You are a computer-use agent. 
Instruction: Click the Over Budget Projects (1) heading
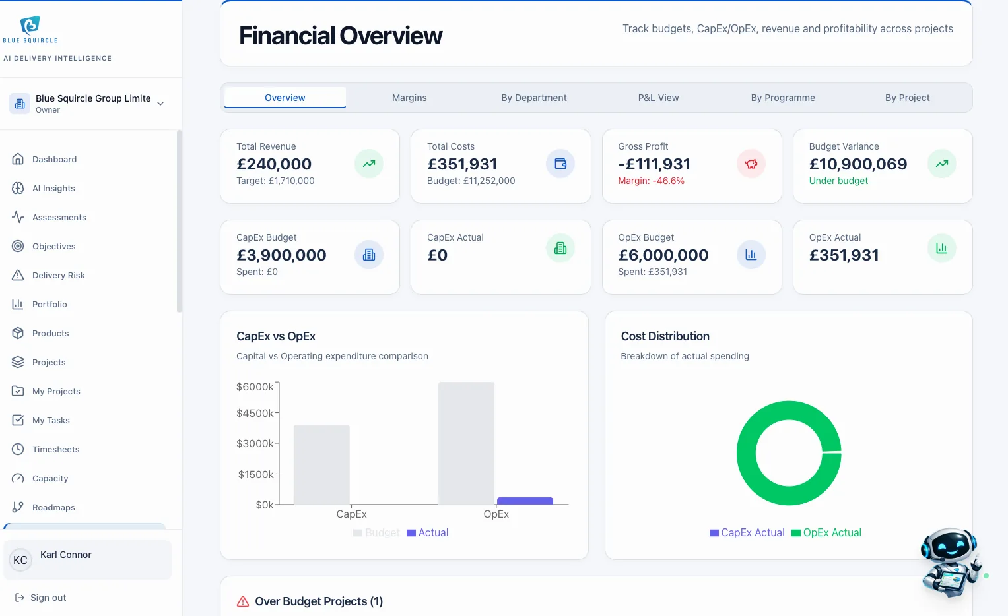click(x=319, y=601)
